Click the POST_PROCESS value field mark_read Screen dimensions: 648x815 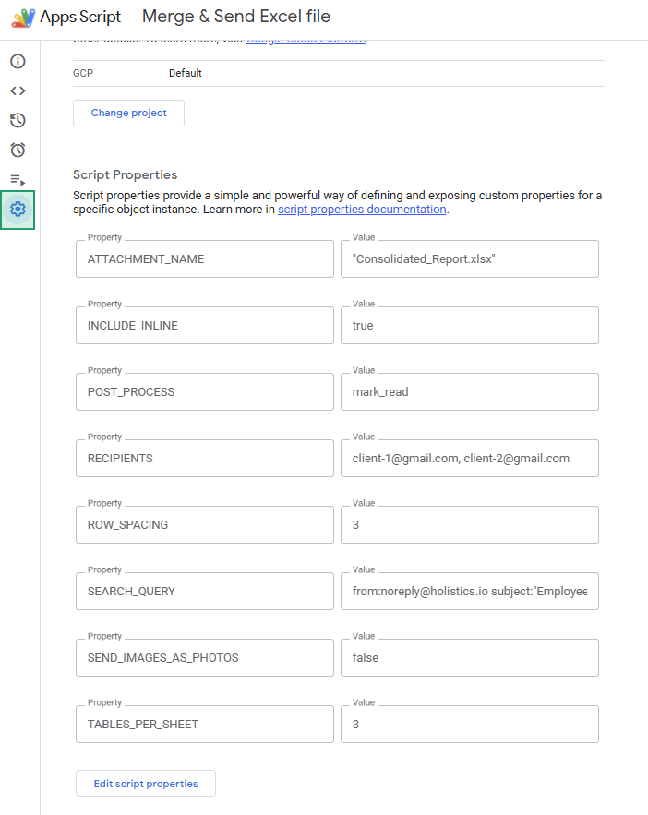469,392
